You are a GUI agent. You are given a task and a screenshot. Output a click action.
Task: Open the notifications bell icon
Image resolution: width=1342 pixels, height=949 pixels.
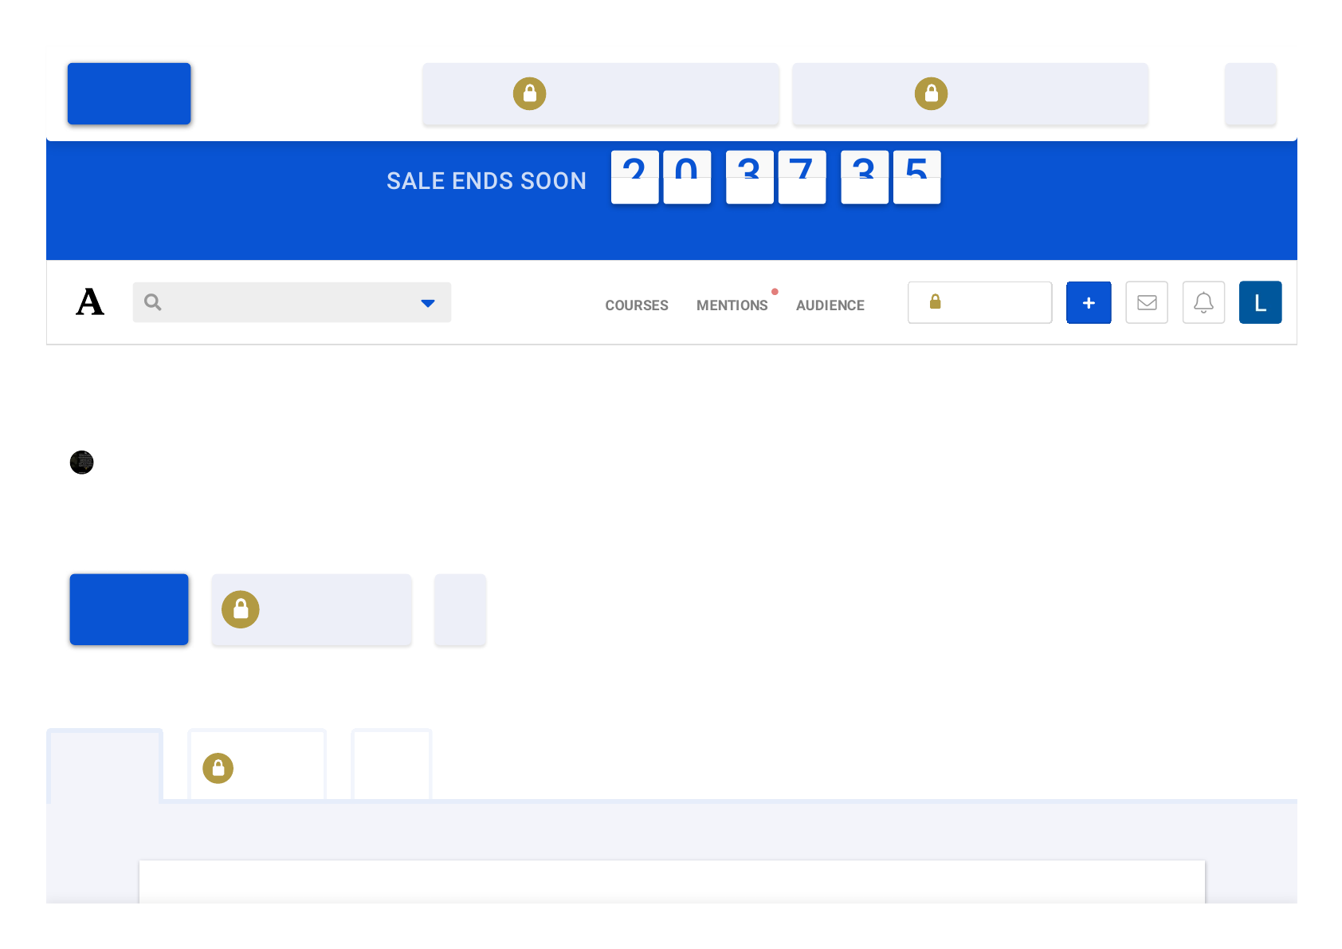(1203, 302)
